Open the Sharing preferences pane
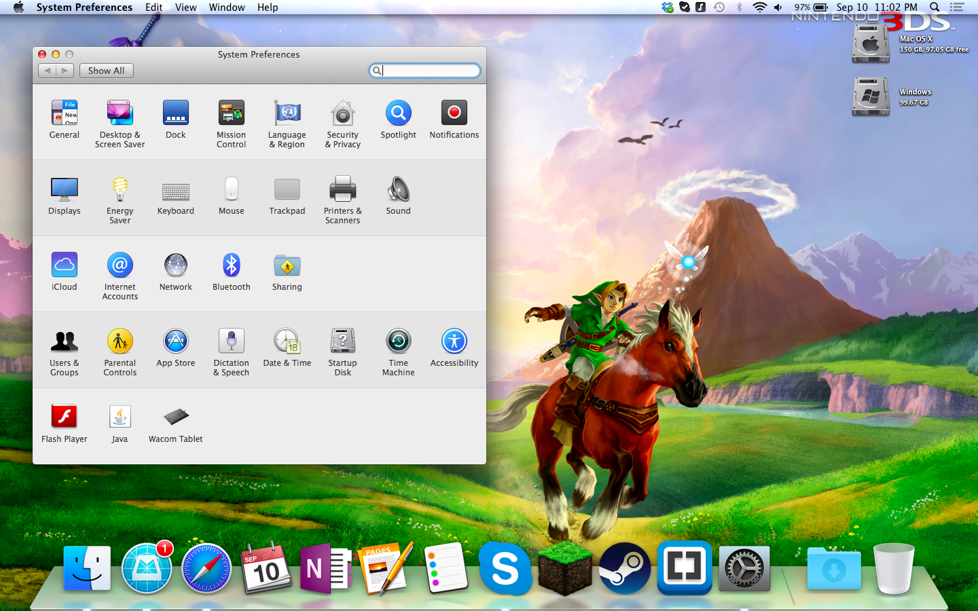The height and width of the screenshot is (611, 978). coord(287,272)
